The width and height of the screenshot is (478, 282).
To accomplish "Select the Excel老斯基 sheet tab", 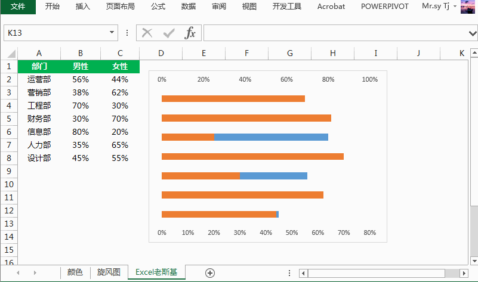I will coord(156,272).
